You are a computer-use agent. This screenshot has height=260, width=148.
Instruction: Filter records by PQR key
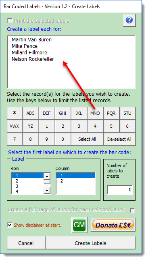point(111,113)
